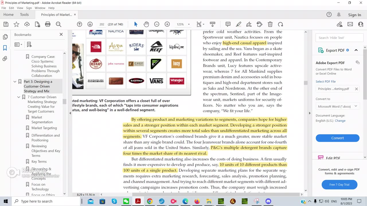Send file by email envelope icon

coord(350,24)
